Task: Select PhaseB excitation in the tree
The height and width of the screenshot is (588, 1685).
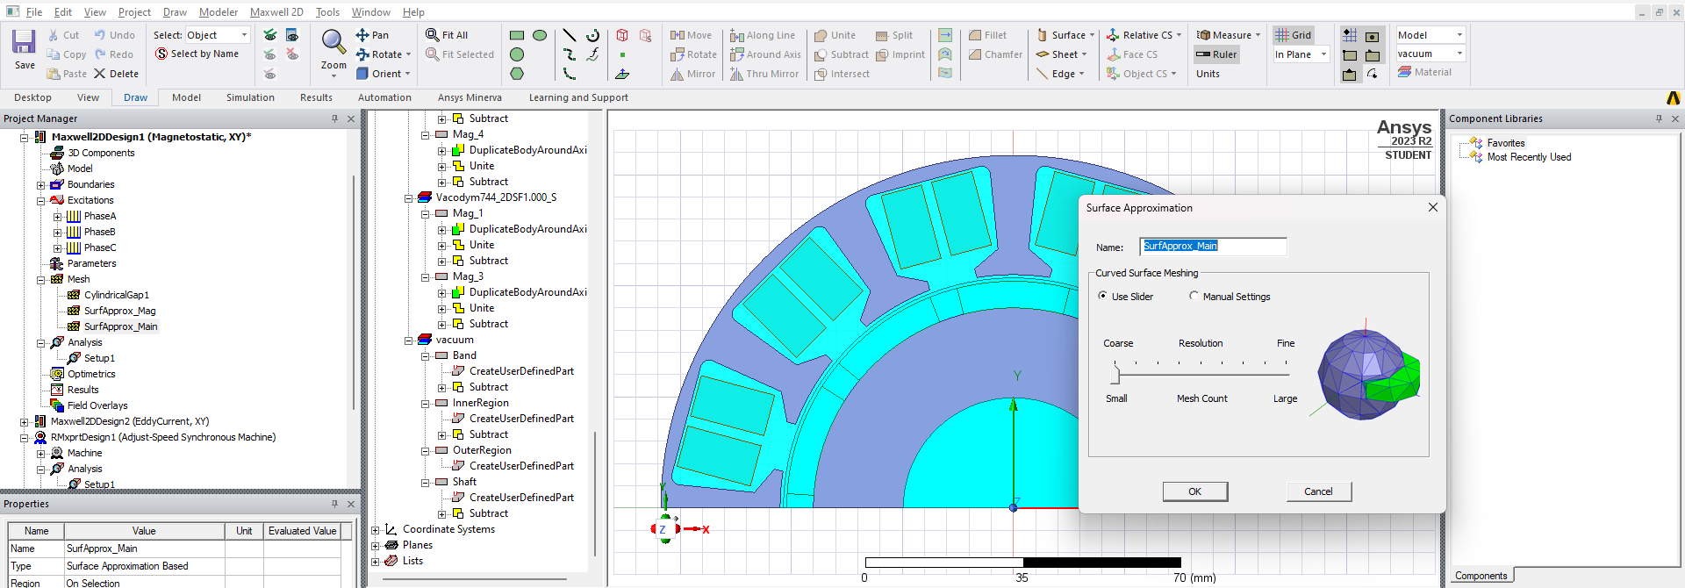Action: click(99, 232)
